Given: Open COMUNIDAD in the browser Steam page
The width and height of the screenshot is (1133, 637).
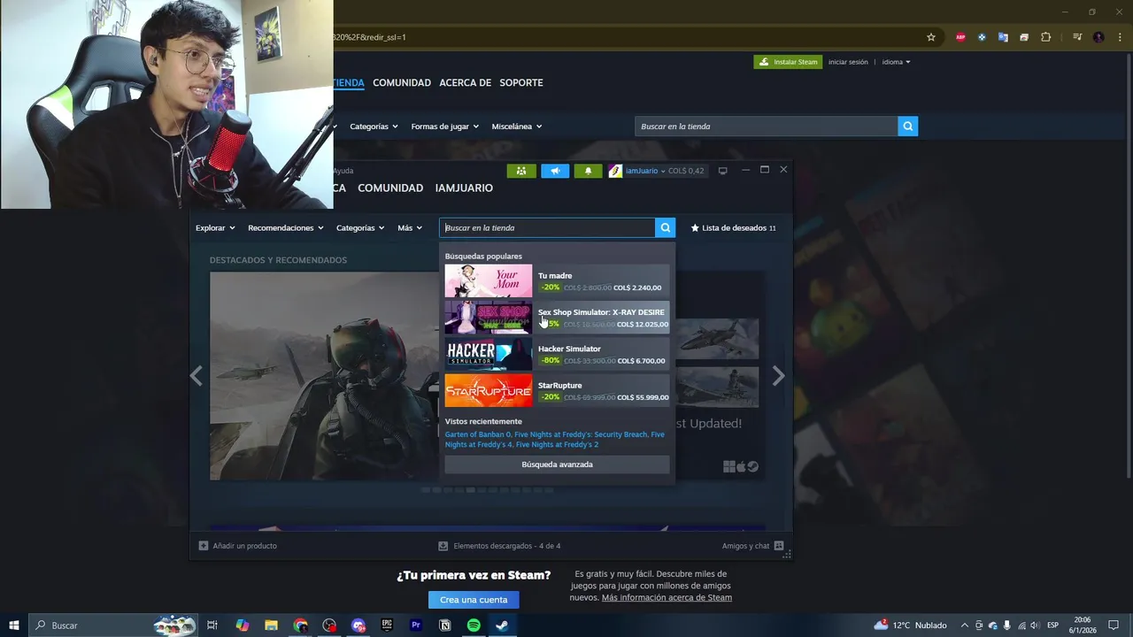Looking at the screenshot, I should coord(402,82).
